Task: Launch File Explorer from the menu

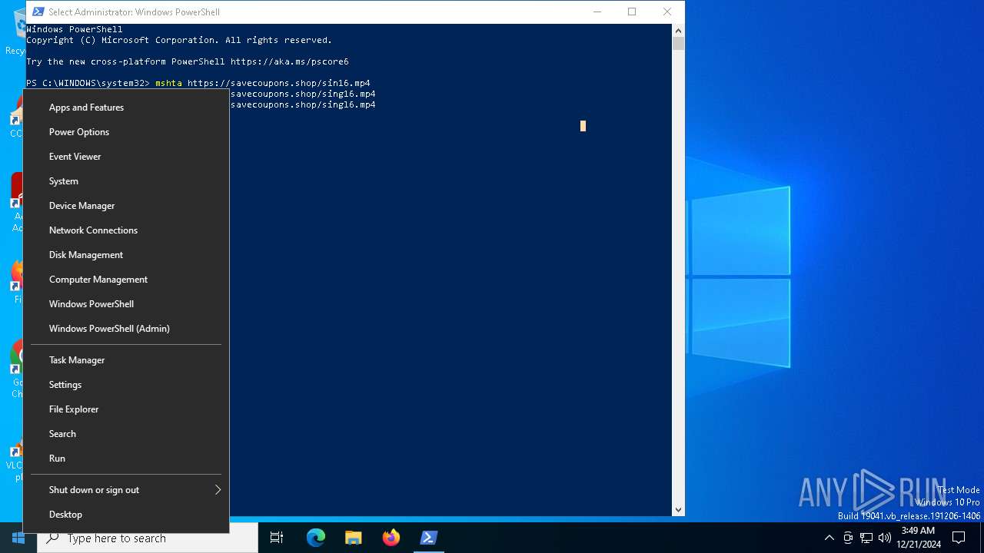Action: point(126,409)
